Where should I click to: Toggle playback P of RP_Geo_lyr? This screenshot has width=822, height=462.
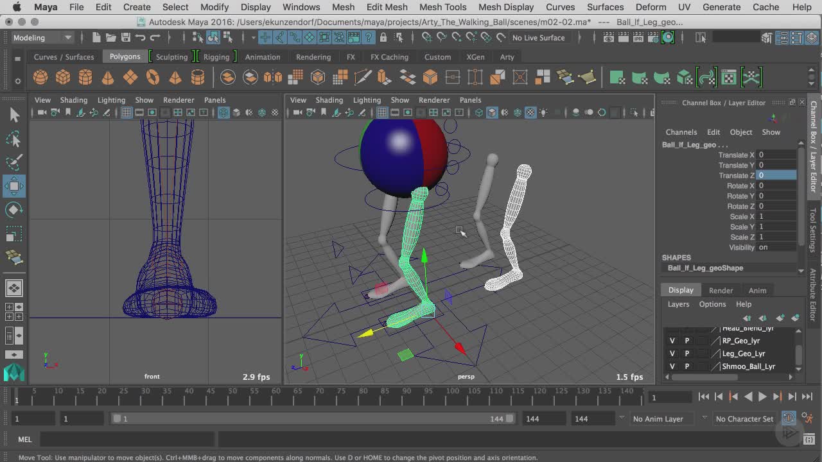686,341
